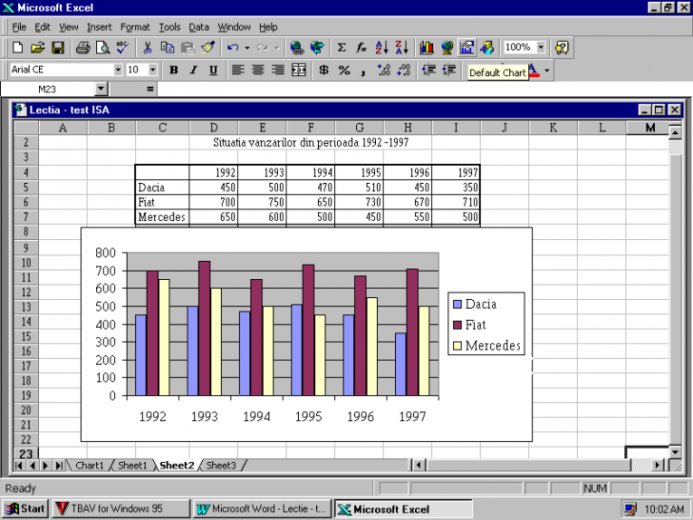Image resolution: width=693 pixels, height=520 pixels.
Task: Switch to the Sheet3 tab
Action: 221,465
